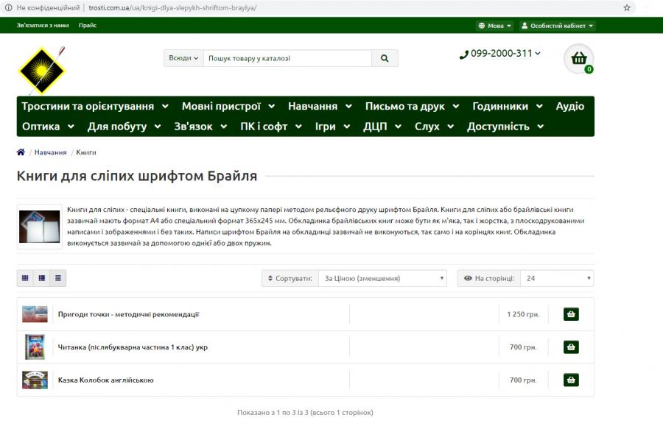This screenshot has height=426, width=663.
Task: Click the home icon in breadcrumbs
Action: click(21, 152)
